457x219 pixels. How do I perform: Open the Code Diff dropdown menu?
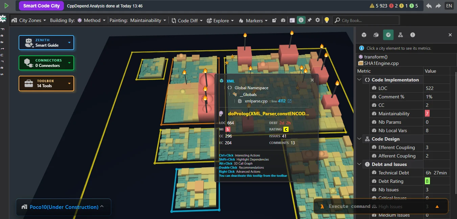187,20
